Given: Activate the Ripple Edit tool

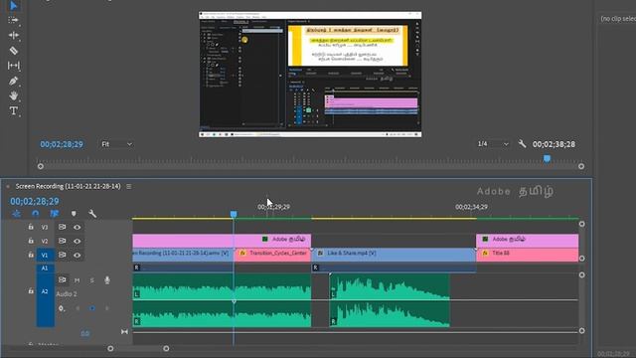Looking at the screenshot, I should coord(13,36).
